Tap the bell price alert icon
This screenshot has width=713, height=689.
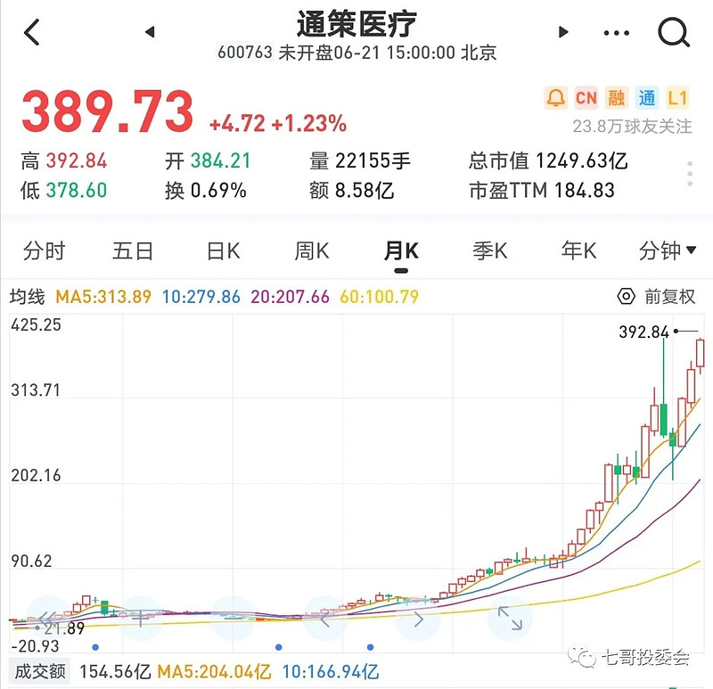point(555,98)
